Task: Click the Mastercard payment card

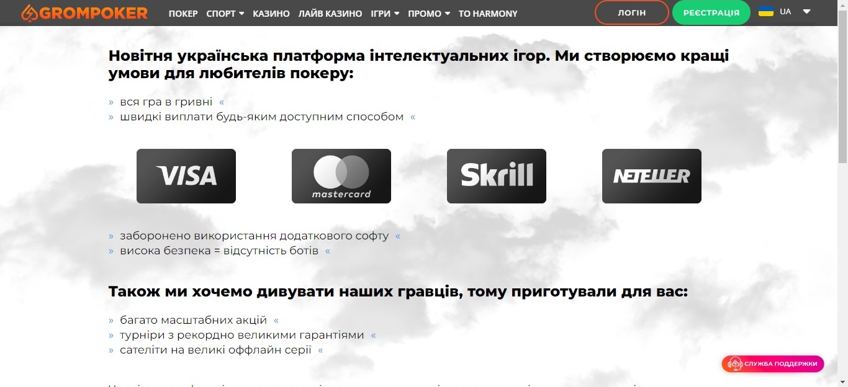Action: coord(341,176)
